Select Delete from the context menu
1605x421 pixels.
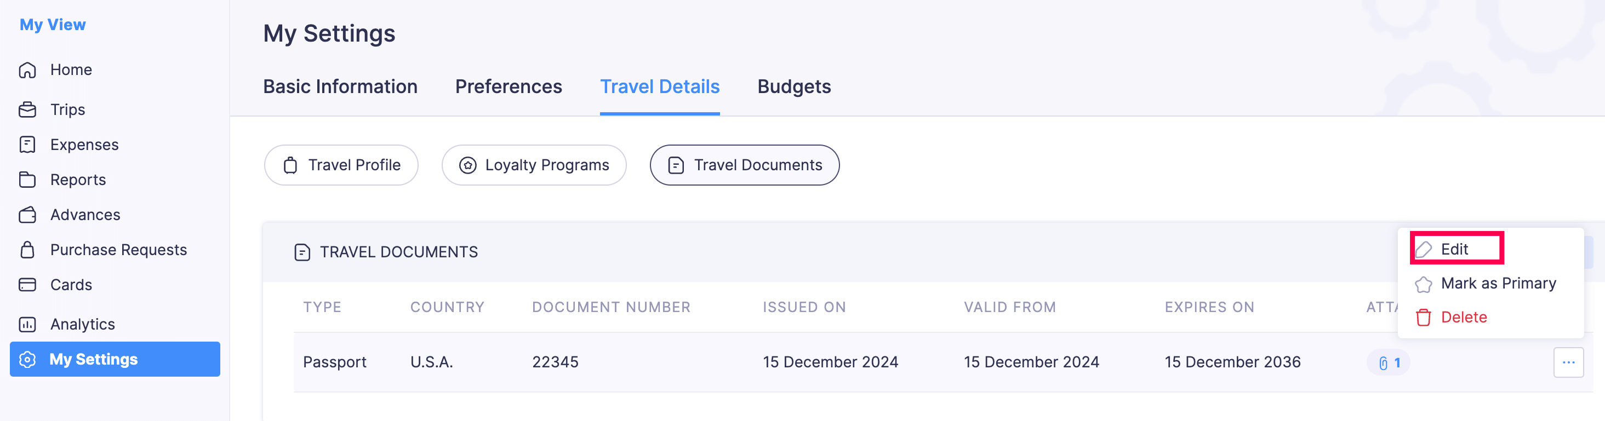pyautogui.click(x=1463, y=317)
